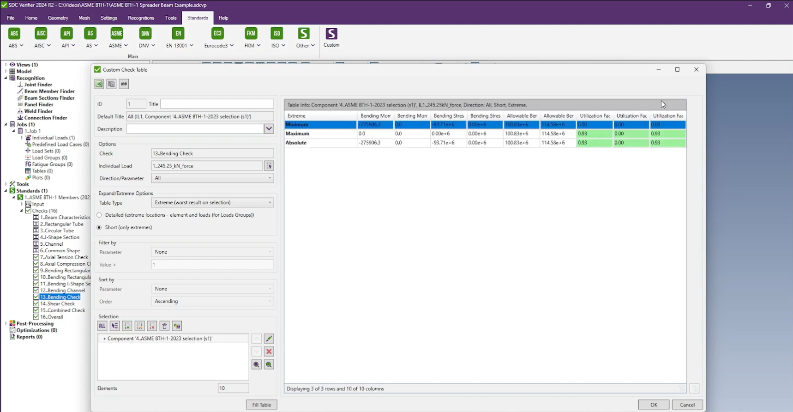Open sort Order Ascending dropdown
Image resolution: width=793 pixels, height=412 pixels.
(x=212, y=301)
